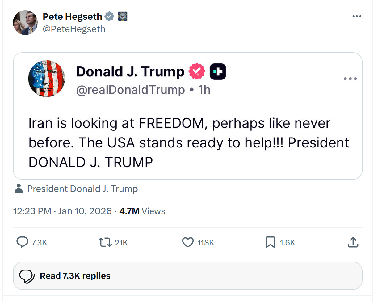Open Pete Hegseth's profile picture
This screenshot has width=378, height=302.
pos(25,23)
